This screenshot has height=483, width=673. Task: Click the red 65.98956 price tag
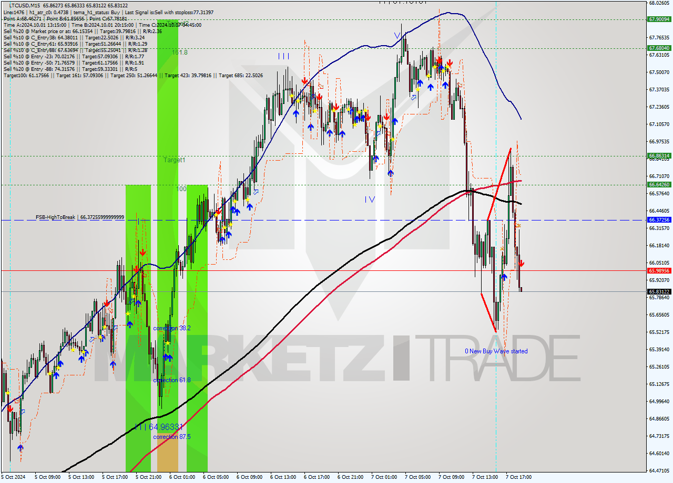tap(659, 271)
